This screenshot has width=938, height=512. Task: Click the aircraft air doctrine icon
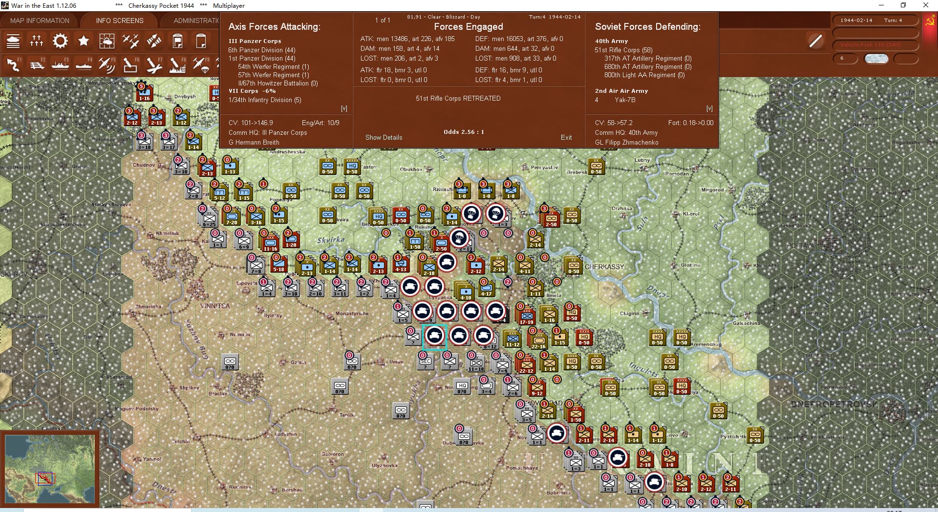[130, 41]
